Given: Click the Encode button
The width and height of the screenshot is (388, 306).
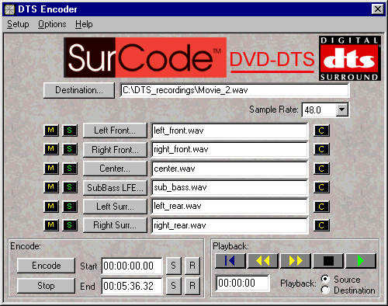Looking at the screenshot, I should tap(47, 266).
